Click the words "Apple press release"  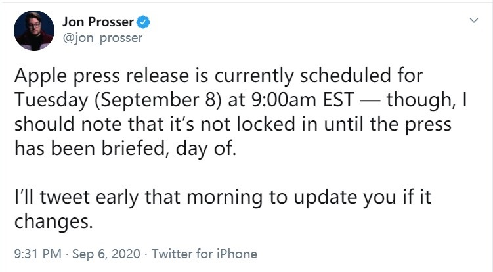coord(94,76)
